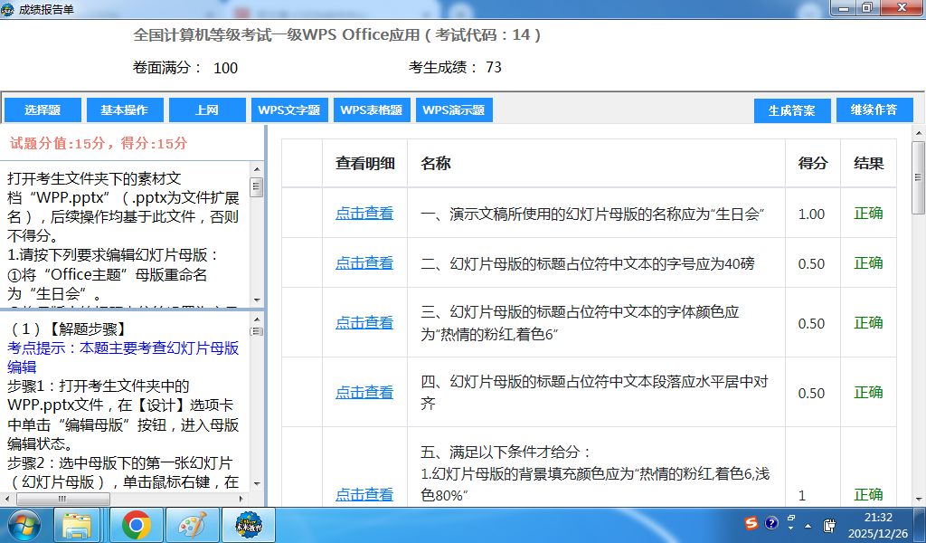Viewport: 926px width, 543px height.
Task: Click the blue 考点提示 hint text
Action: [123, 357]
